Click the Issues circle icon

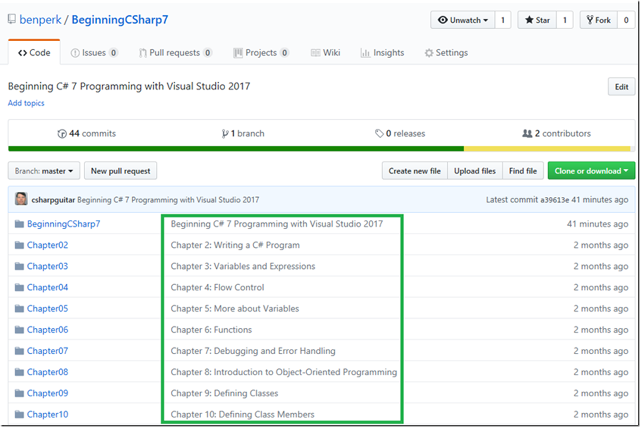coord(75,53)
